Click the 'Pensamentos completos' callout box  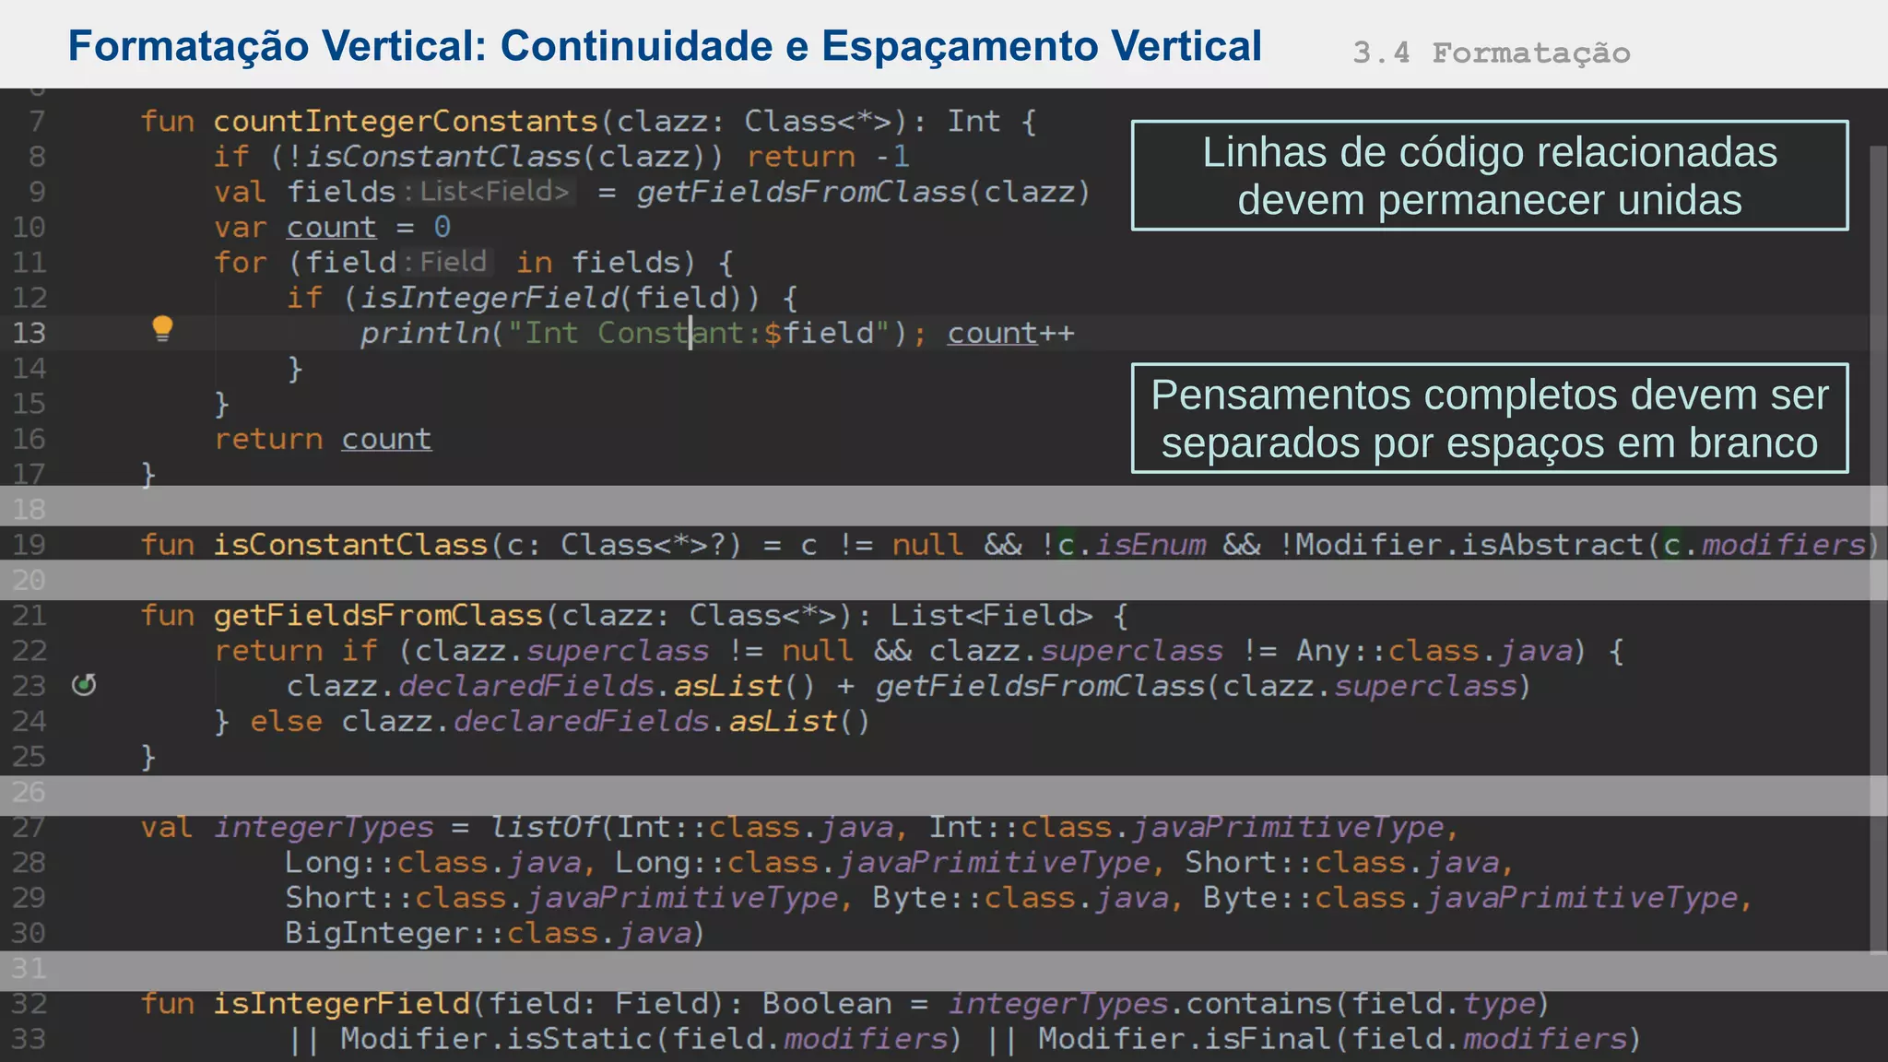pyautogui.click(x=1490, y=419)
